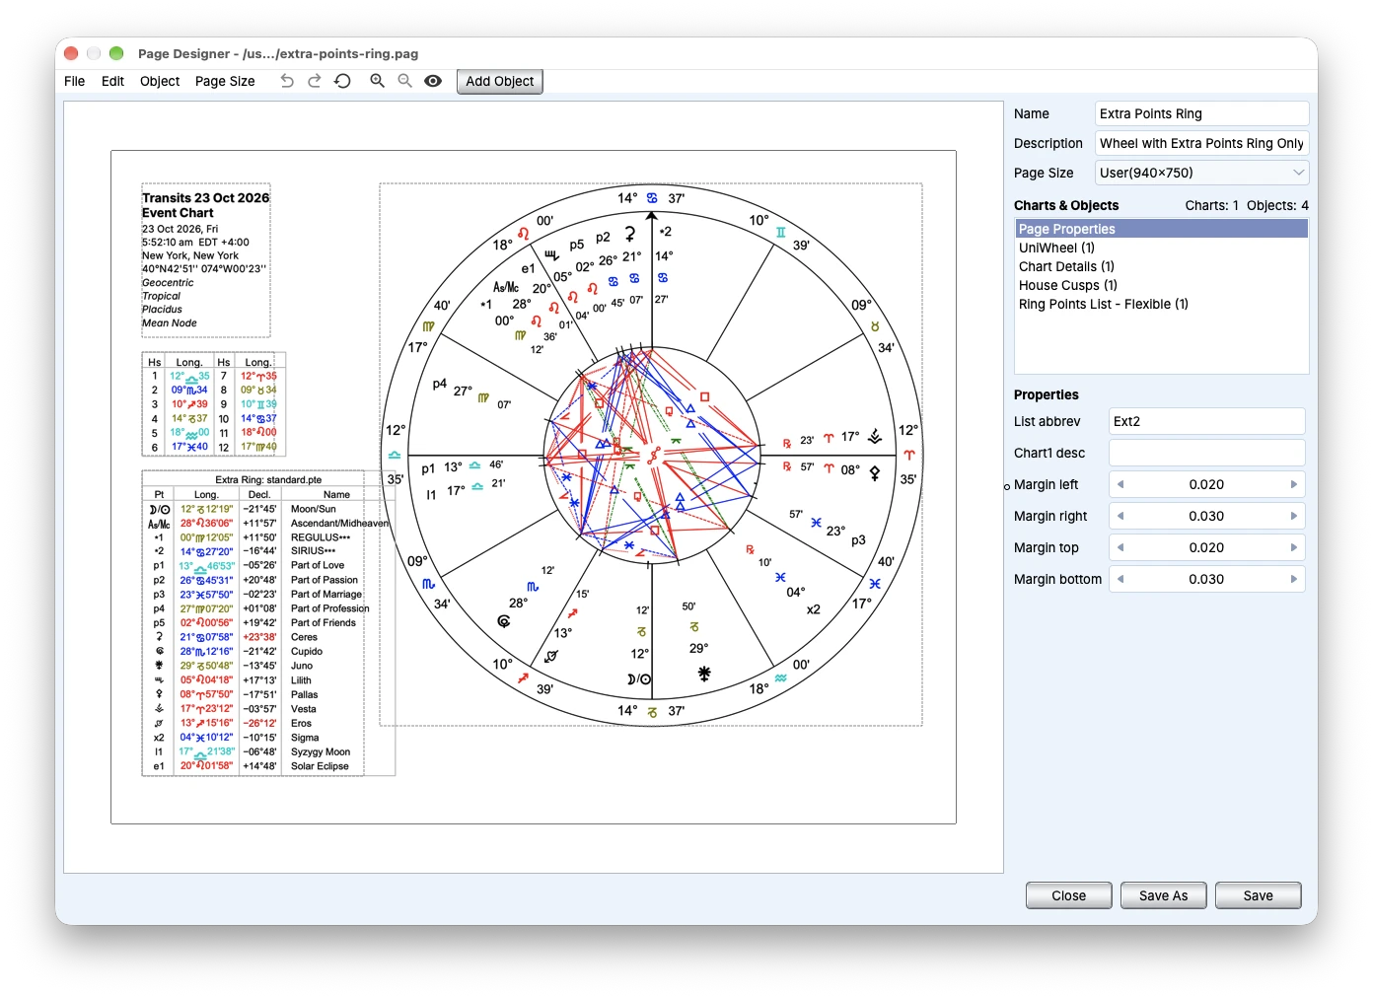
Task: Open the Object menu
Action: coord(160,81)
